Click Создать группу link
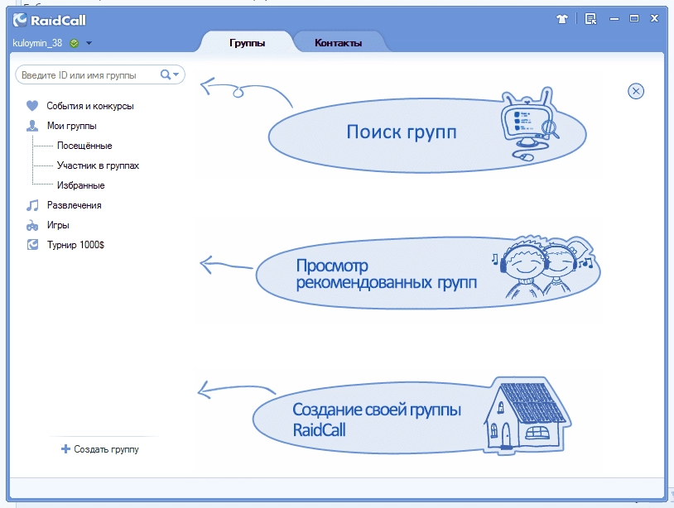 coord(106,449)
